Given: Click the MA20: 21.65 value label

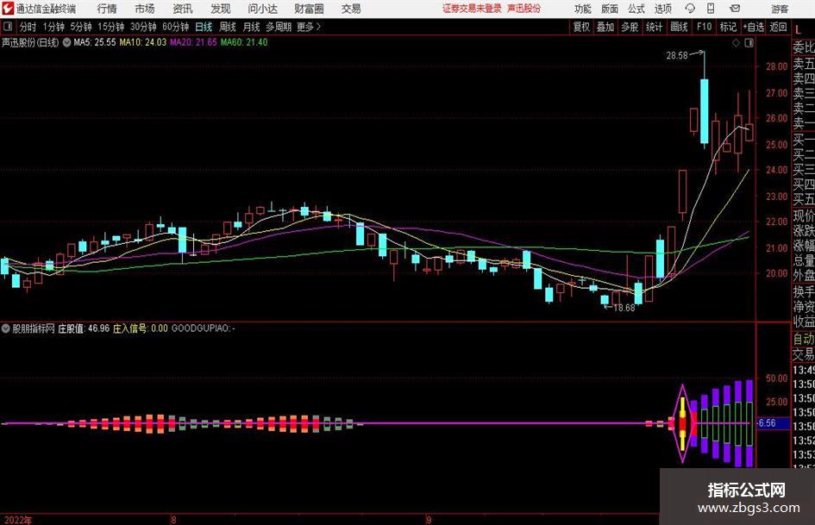Looking at the screenshot, I should [x=193, y=42].
